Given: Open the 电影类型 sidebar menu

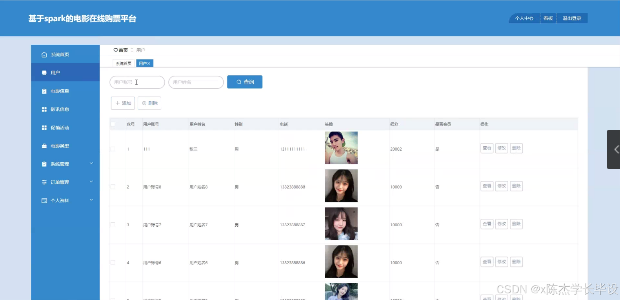Looking at the screenshot, I should coord(65,146).
